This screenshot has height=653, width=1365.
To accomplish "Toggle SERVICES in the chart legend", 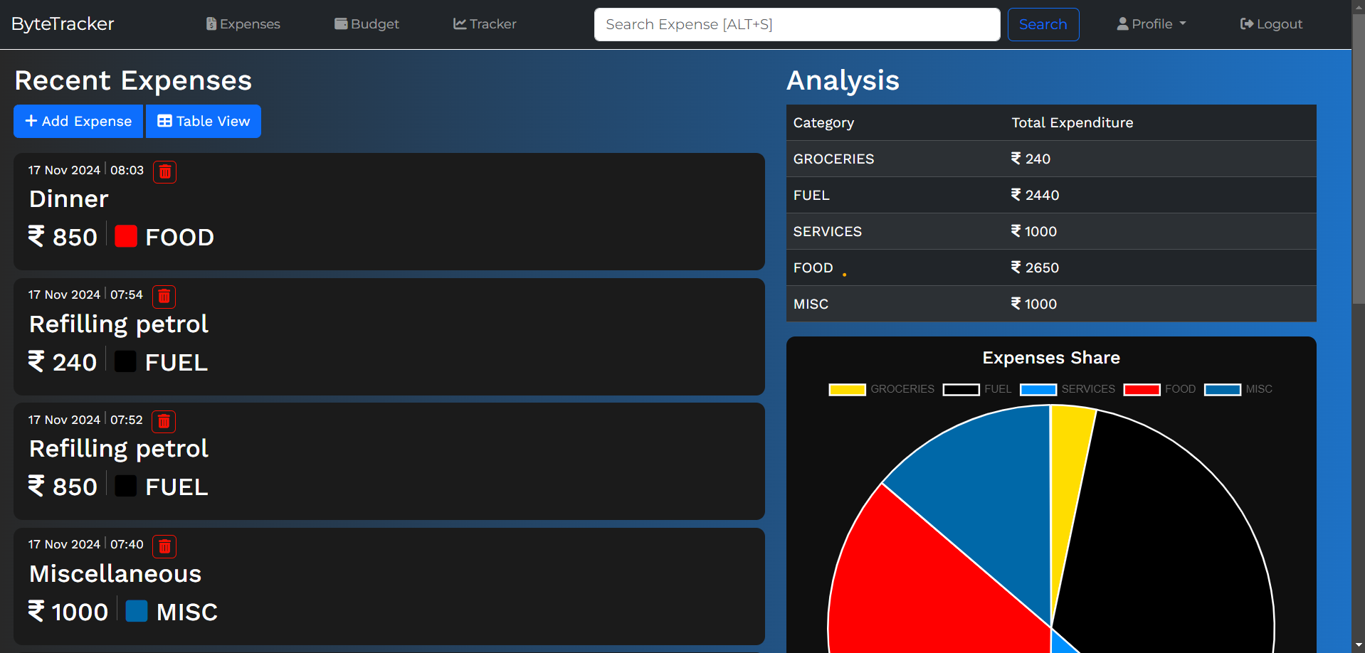I will tap(1068, 389).
